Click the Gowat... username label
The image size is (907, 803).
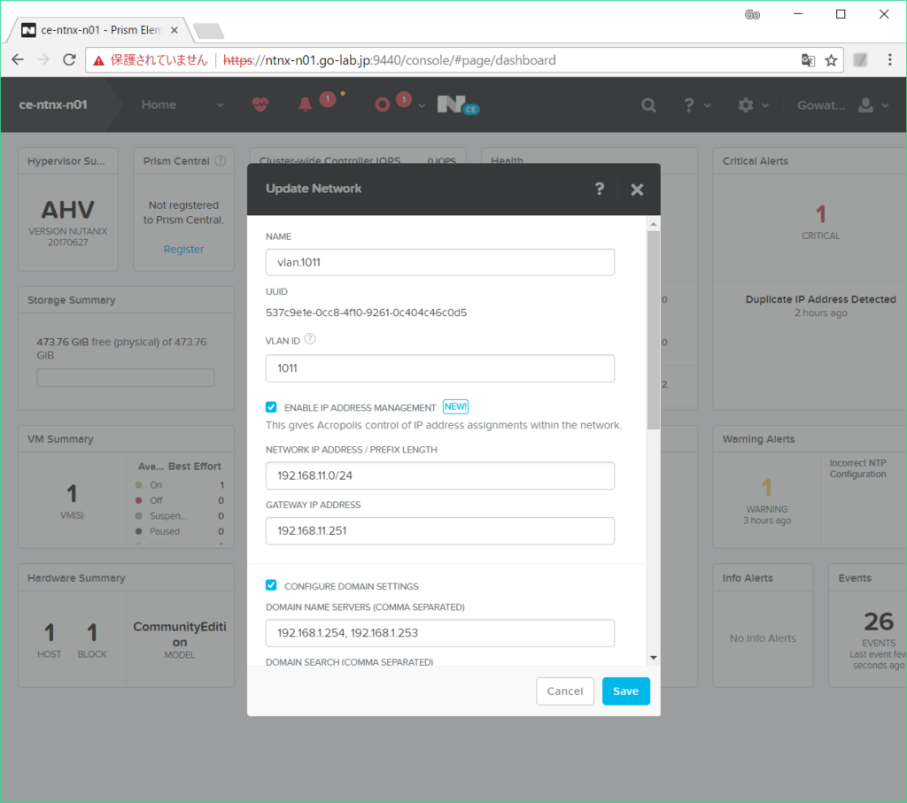pos(821,105)
